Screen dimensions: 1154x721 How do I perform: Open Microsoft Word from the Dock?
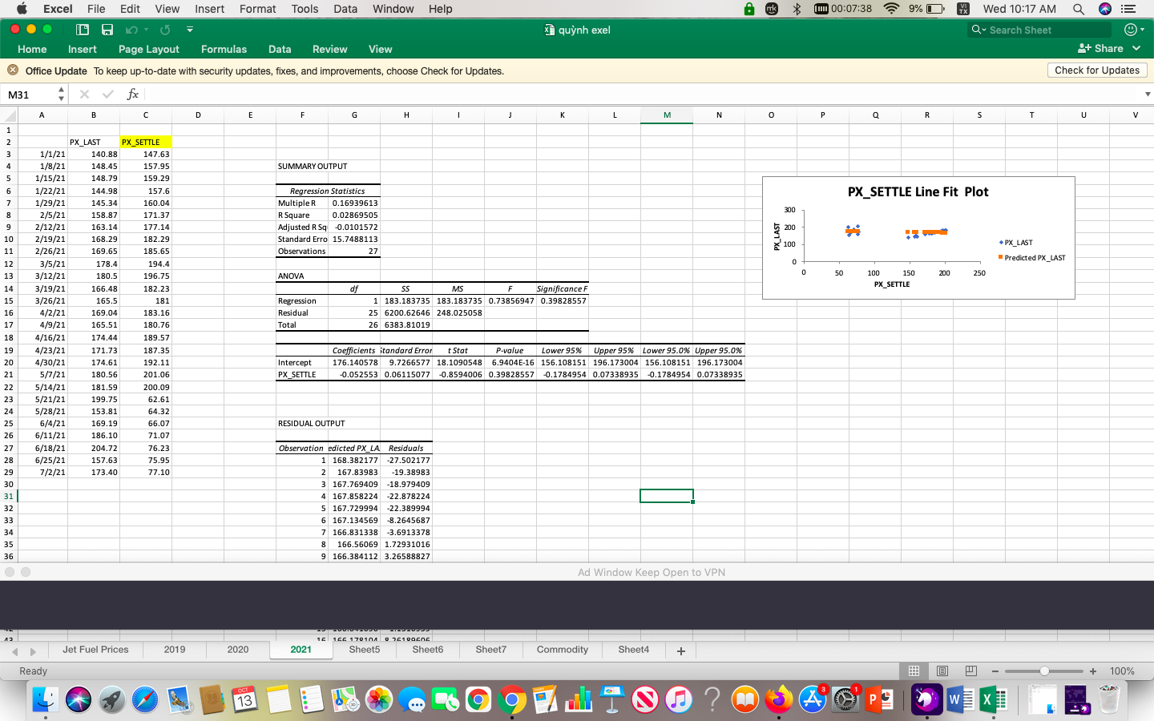960,699
